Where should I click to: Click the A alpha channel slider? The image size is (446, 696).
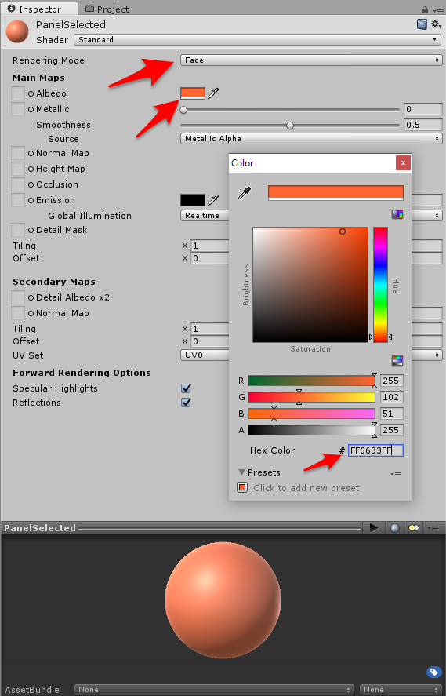pos(311,430)
